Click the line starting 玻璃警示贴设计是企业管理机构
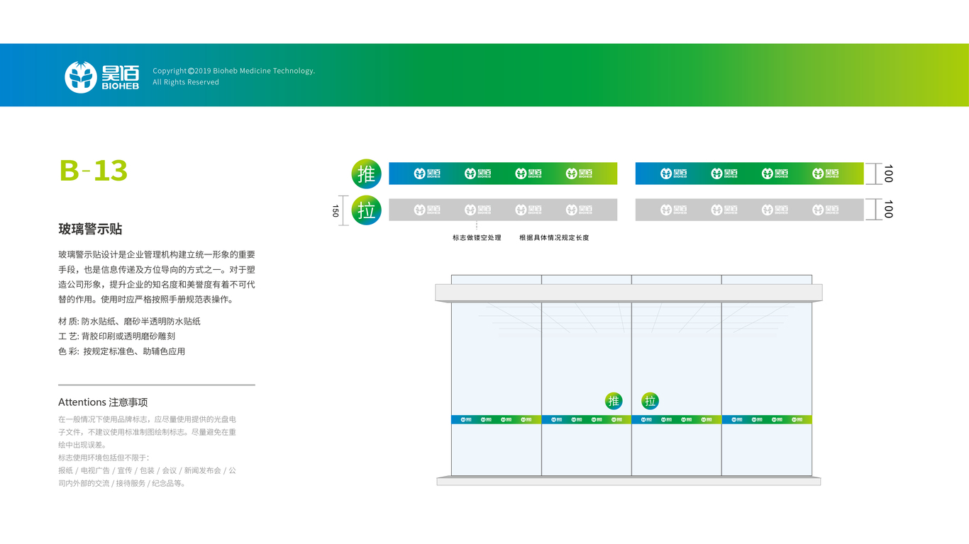969x544 pixels. coord(157,254)
